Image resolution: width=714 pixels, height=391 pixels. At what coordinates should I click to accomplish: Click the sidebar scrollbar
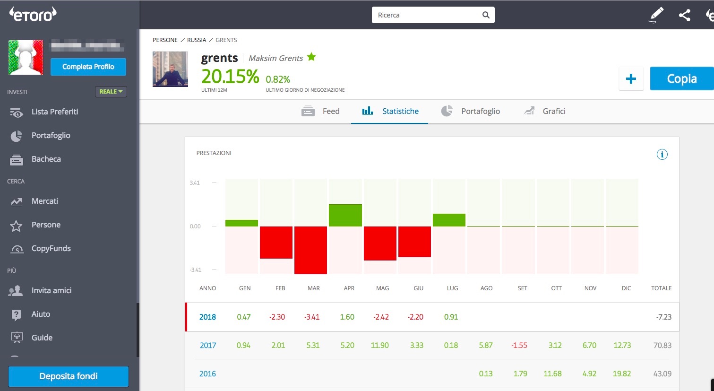[x=138, y=165]
